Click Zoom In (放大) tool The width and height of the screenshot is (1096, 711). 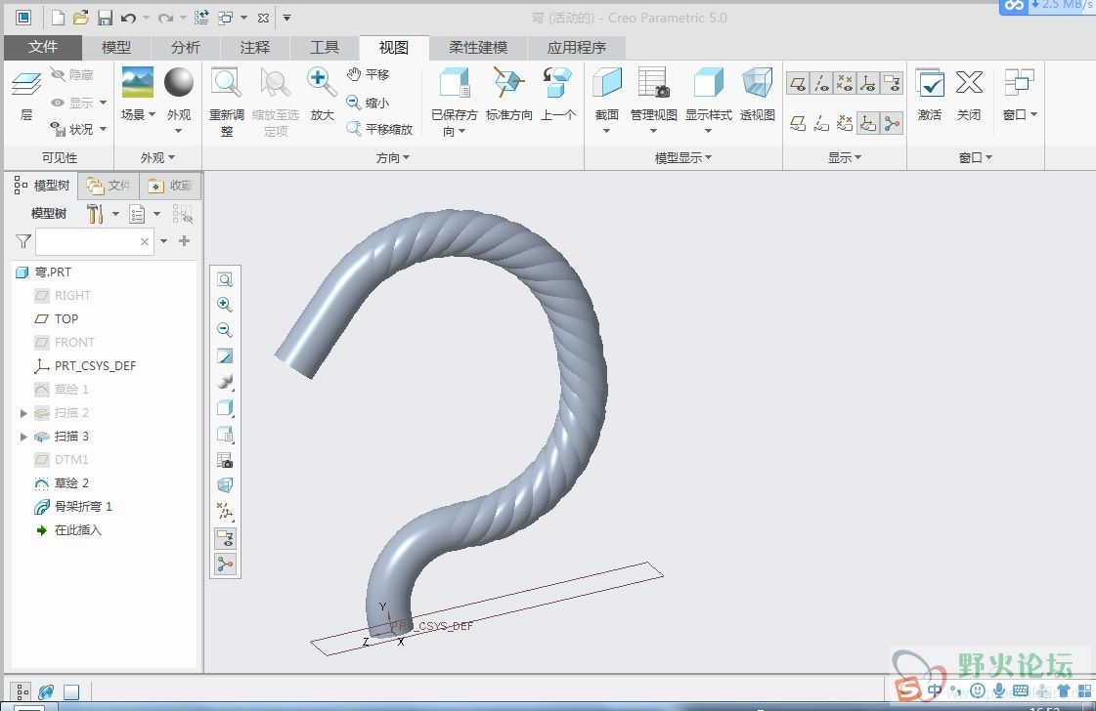click(x=323, y=95)
